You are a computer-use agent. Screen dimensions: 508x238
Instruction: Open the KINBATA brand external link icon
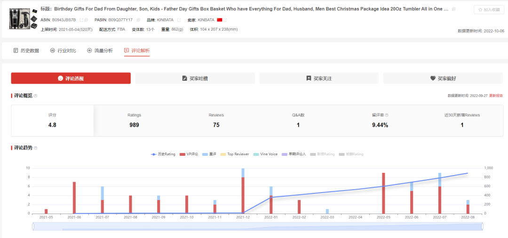pyautogui.click(x=179, y=20)
